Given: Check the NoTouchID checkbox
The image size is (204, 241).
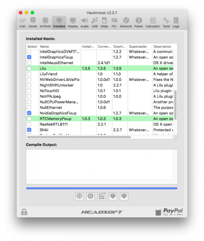Looking at the screenshot, I should coord(29,91).
